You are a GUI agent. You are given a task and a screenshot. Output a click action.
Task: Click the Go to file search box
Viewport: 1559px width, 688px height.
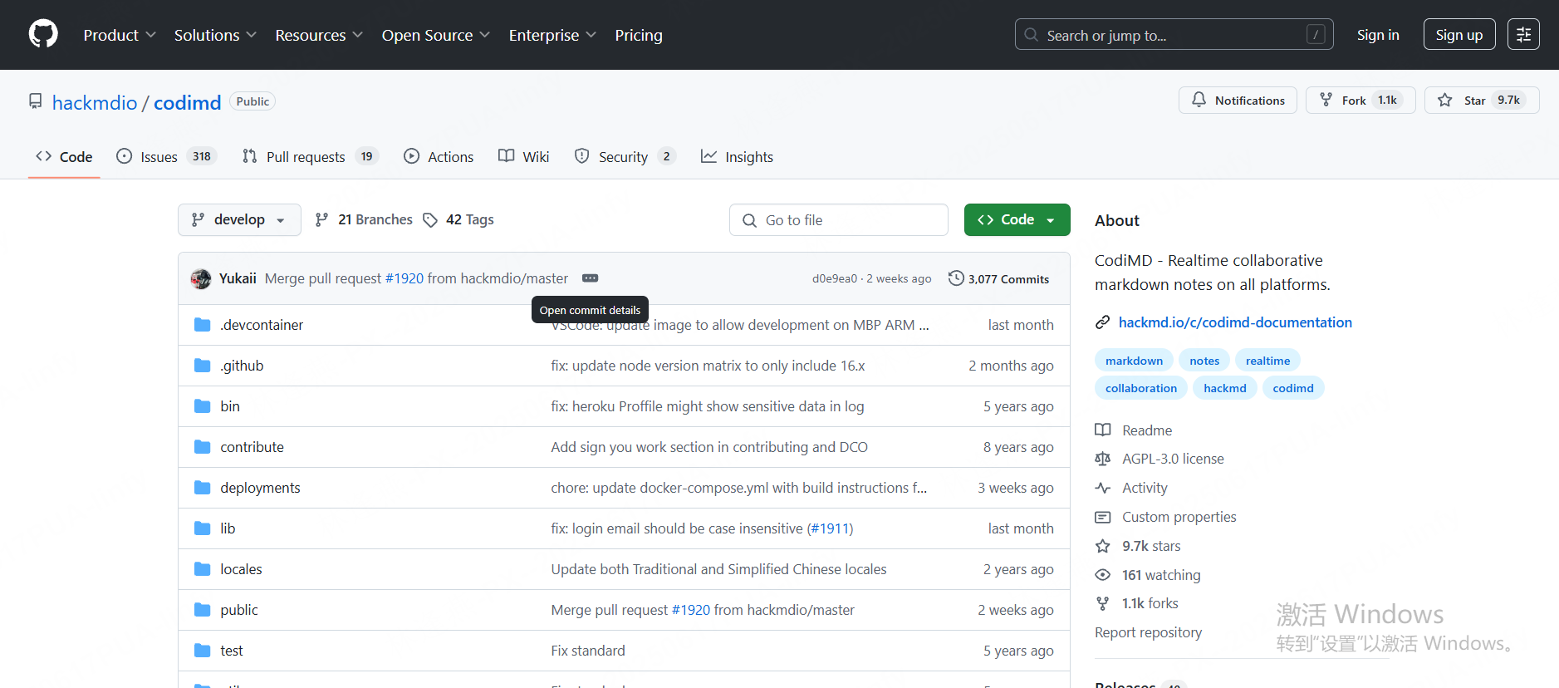(839, 220)
